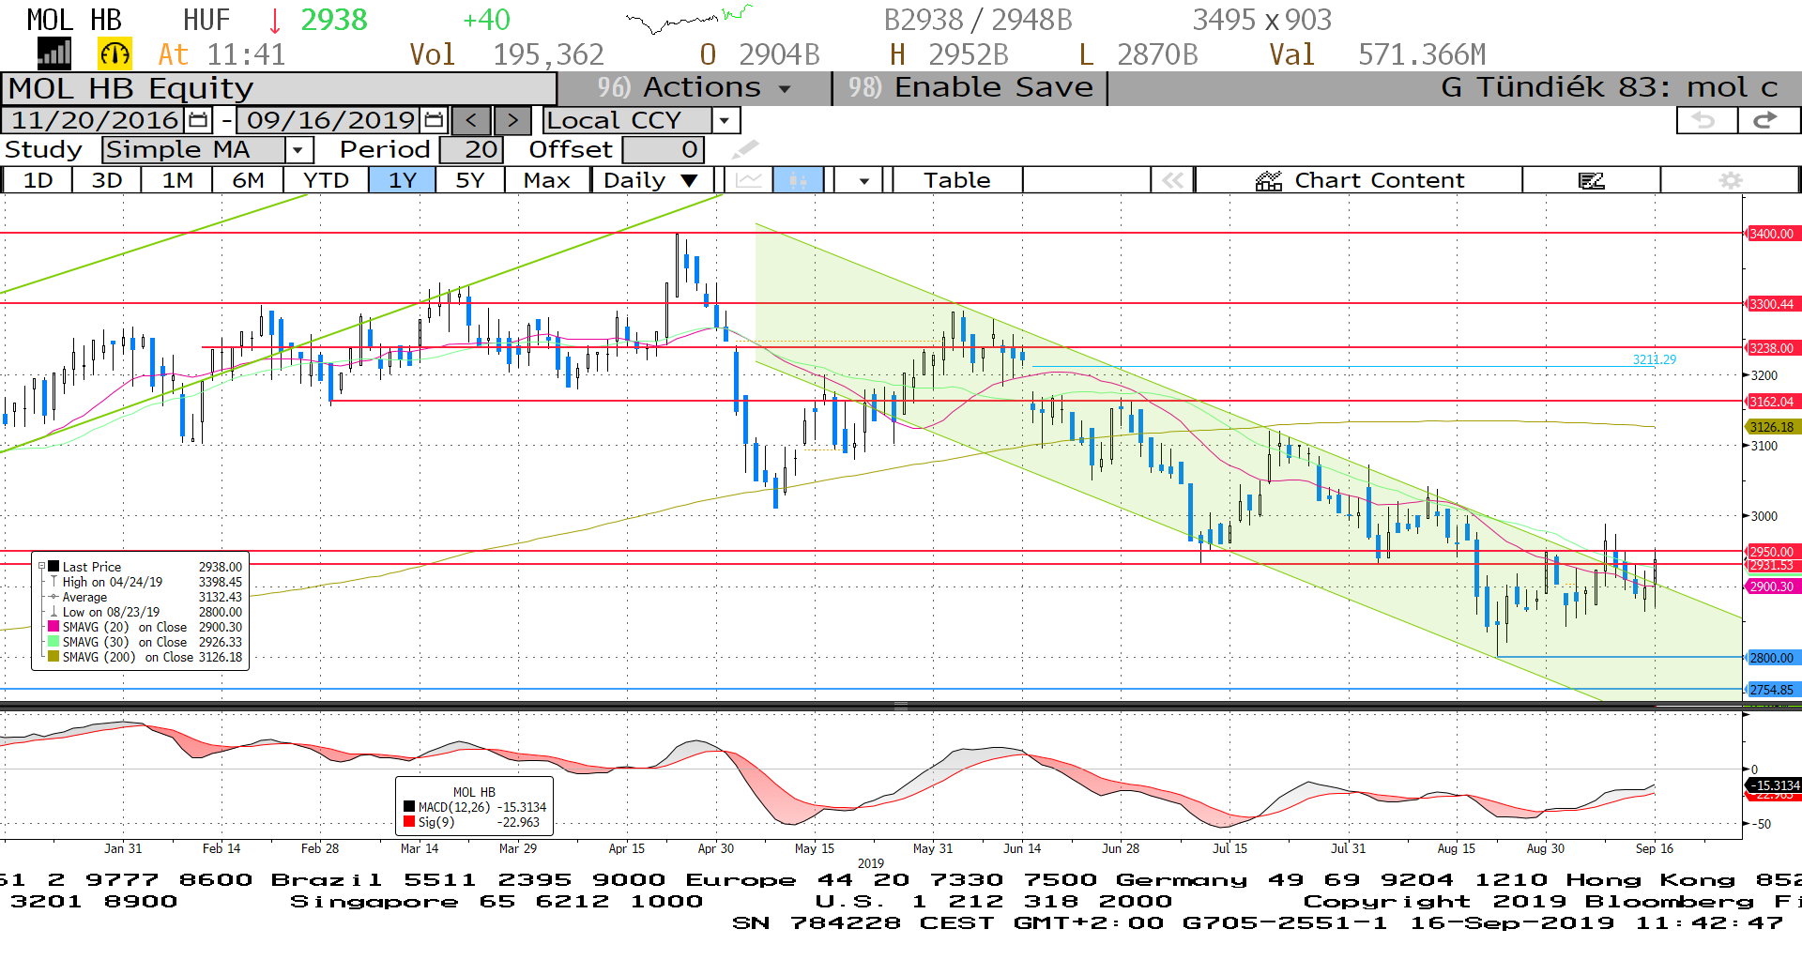
Task: Click the olive SMAVG (200) color swatch
Action: click(54, 656)
